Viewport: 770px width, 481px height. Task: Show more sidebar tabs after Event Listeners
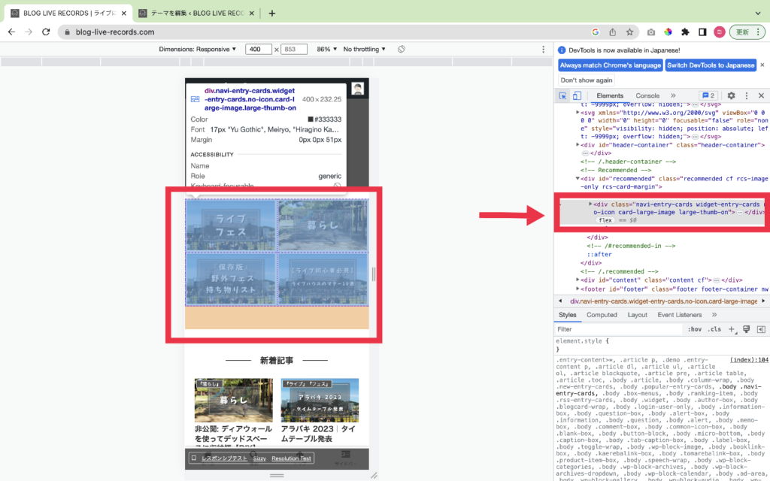tap(714, 315)
